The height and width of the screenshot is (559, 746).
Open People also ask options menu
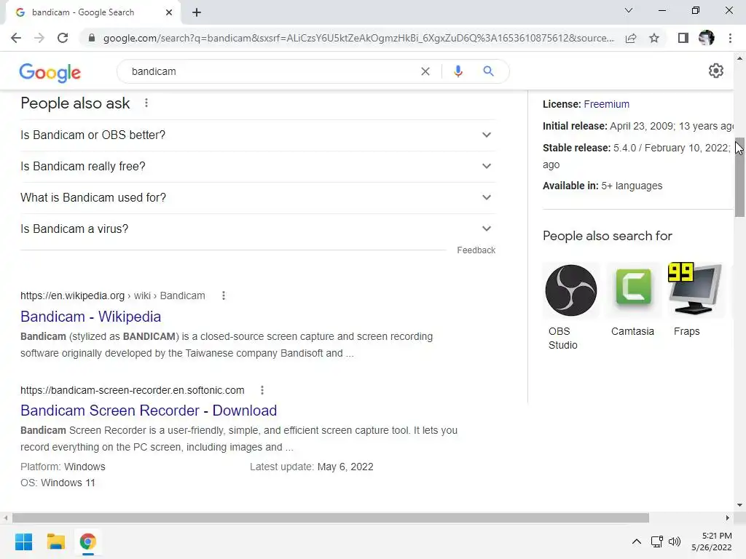(x=146, y=103)
